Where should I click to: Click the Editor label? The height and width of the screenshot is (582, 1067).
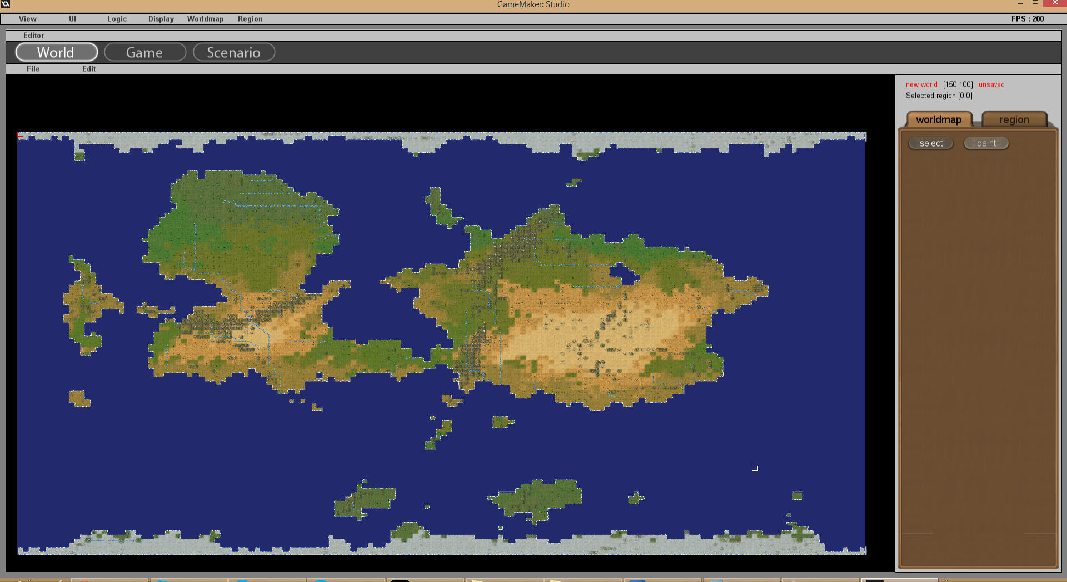pyautogui.click(x=33, y=36)
